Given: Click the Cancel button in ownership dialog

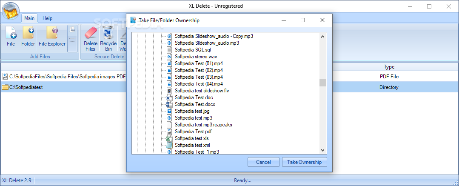Looking at the screenshot, I should 263,162.
